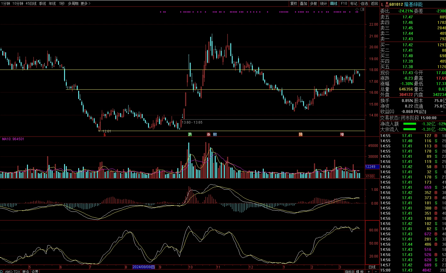Screen dimensions: 446x273
Task: Open the green 跌 event marker
Action: pos(190,134)
